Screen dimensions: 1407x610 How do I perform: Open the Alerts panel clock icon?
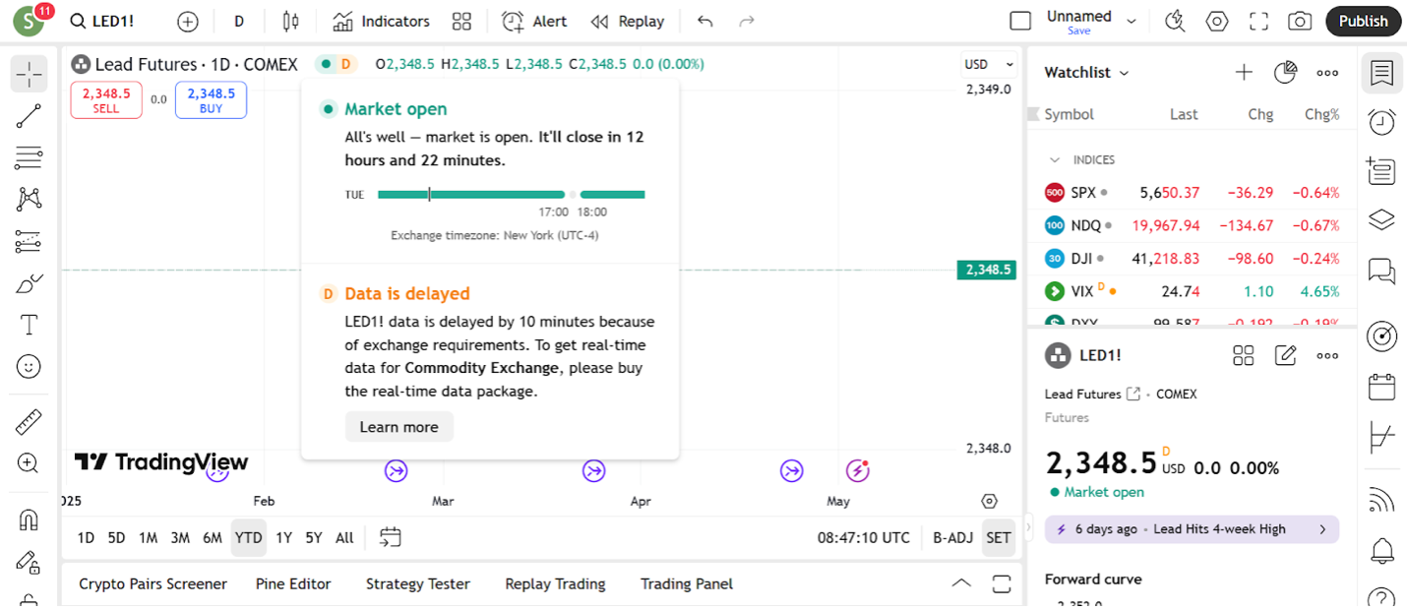point(1382,122)
